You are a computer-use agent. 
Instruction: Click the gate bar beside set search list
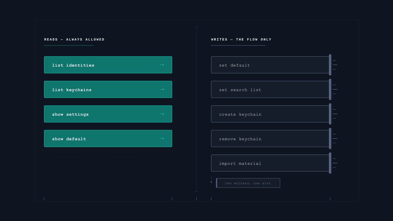[x=330, y=89]
